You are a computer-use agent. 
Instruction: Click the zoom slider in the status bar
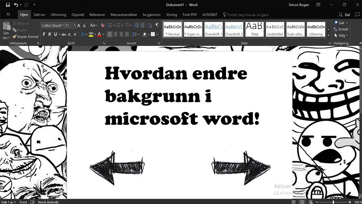pos(333,202)
